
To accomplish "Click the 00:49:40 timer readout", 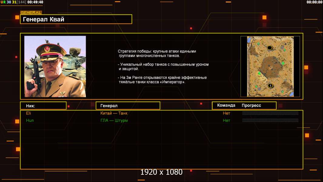I will click(x=35, y=2).
